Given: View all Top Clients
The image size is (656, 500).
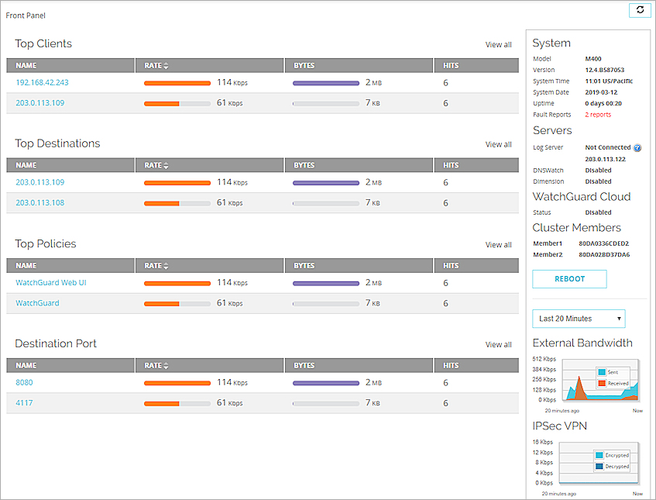Looking at the screenshot, I should (498, 44).
